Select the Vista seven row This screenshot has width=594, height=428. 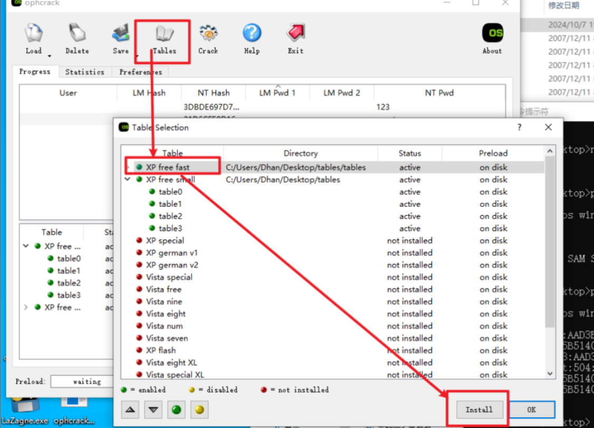(x=334, y=338)
